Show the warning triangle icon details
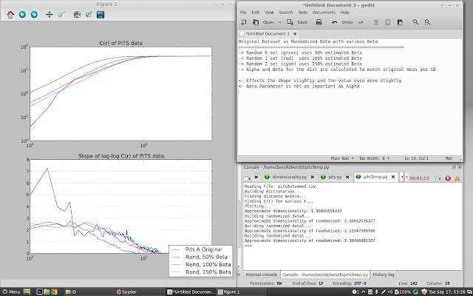This screenshot has width=473, height=296. point(457,178)
